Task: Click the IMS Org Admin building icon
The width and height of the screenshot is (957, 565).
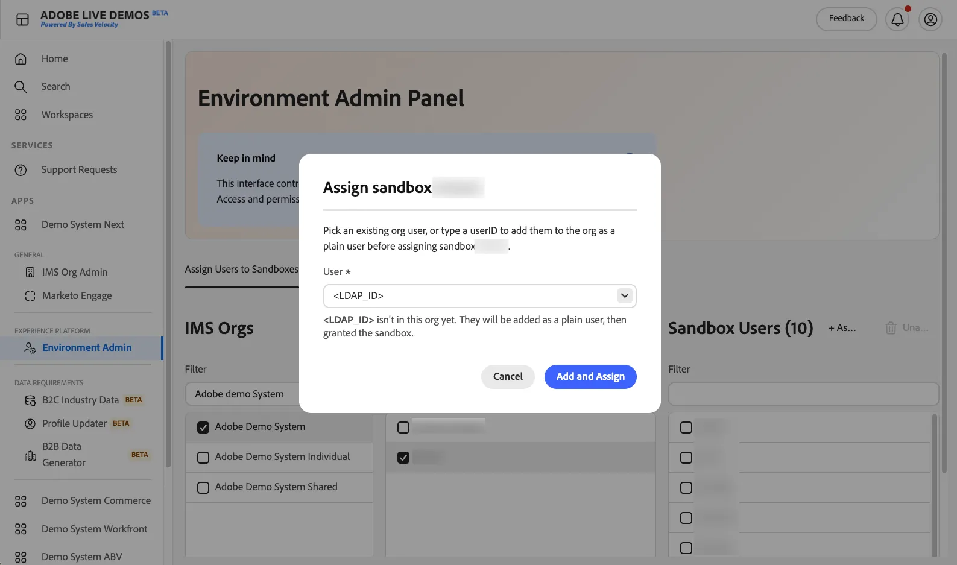Action: pos(30,273)
